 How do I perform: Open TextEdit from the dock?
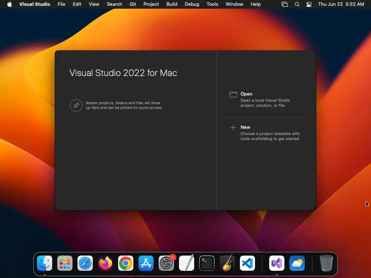pos(187,263)
